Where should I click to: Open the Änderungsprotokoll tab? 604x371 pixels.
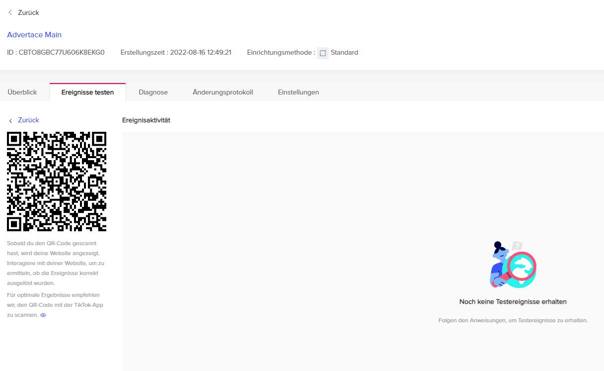pyautogui.click(x=223, y=92)
